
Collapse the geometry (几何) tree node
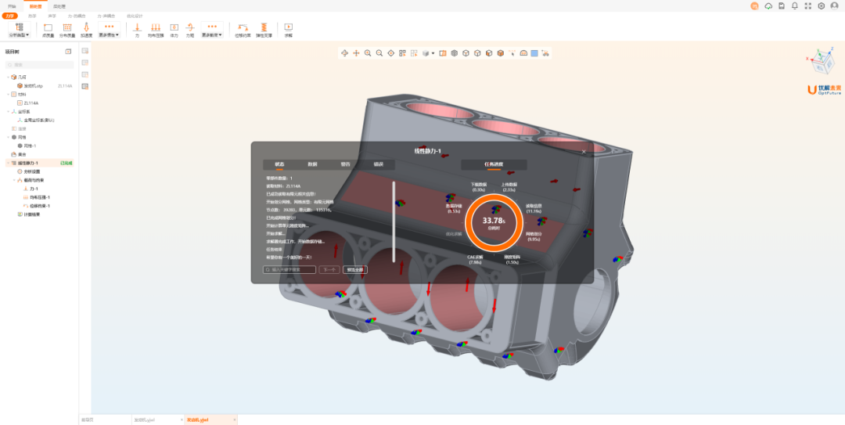[x=9, y=77]
